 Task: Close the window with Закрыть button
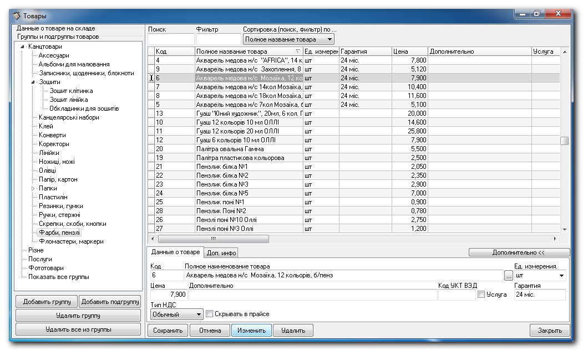coord(550,330)
